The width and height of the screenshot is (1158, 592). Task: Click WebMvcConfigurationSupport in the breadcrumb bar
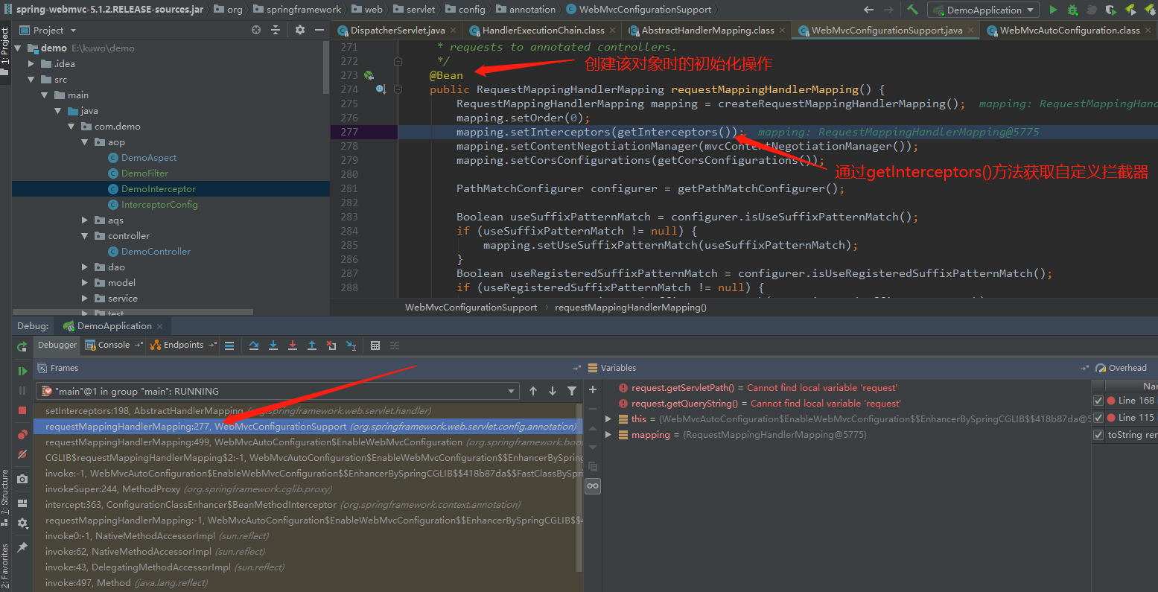(x=471, y=307)
